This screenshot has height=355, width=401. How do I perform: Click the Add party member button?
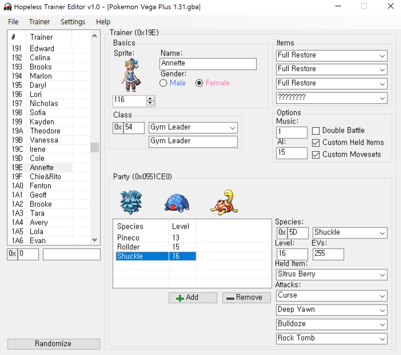[193, 298]
